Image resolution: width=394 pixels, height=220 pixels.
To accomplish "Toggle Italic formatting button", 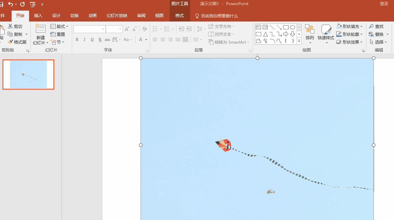I will (84, 40).
